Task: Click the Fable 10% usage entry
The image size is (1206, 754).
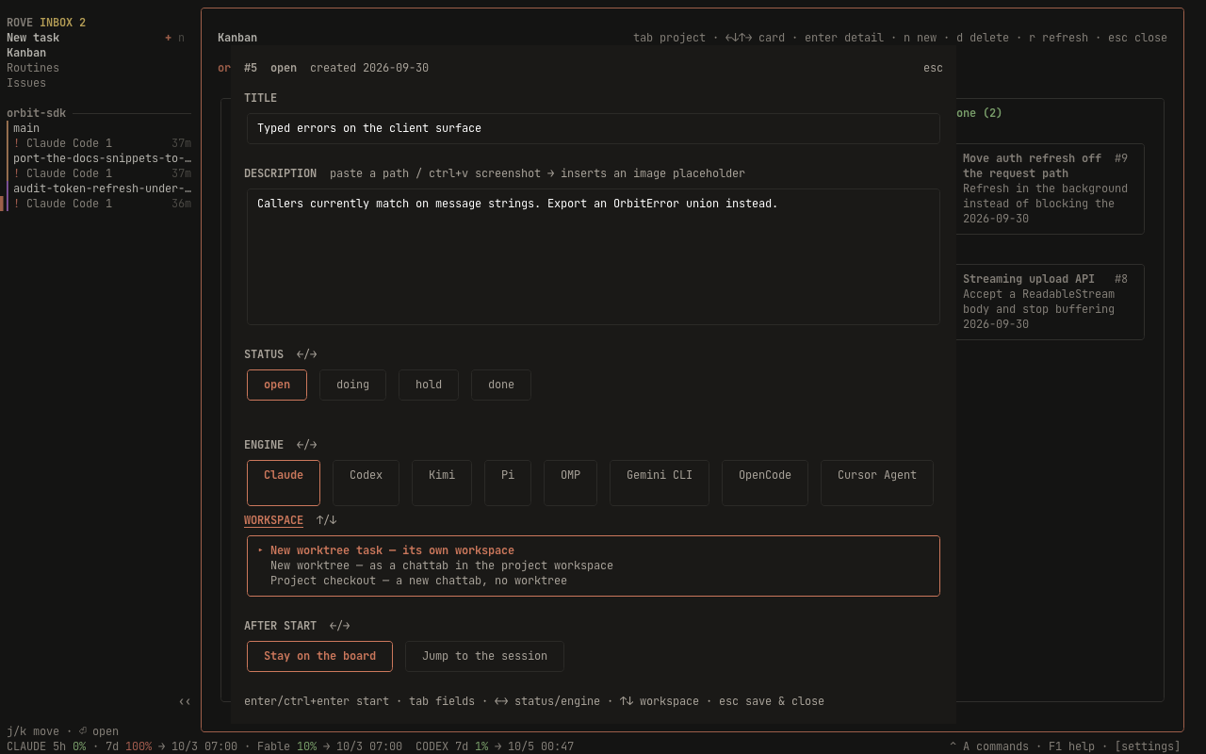Action: click(286, 746)
